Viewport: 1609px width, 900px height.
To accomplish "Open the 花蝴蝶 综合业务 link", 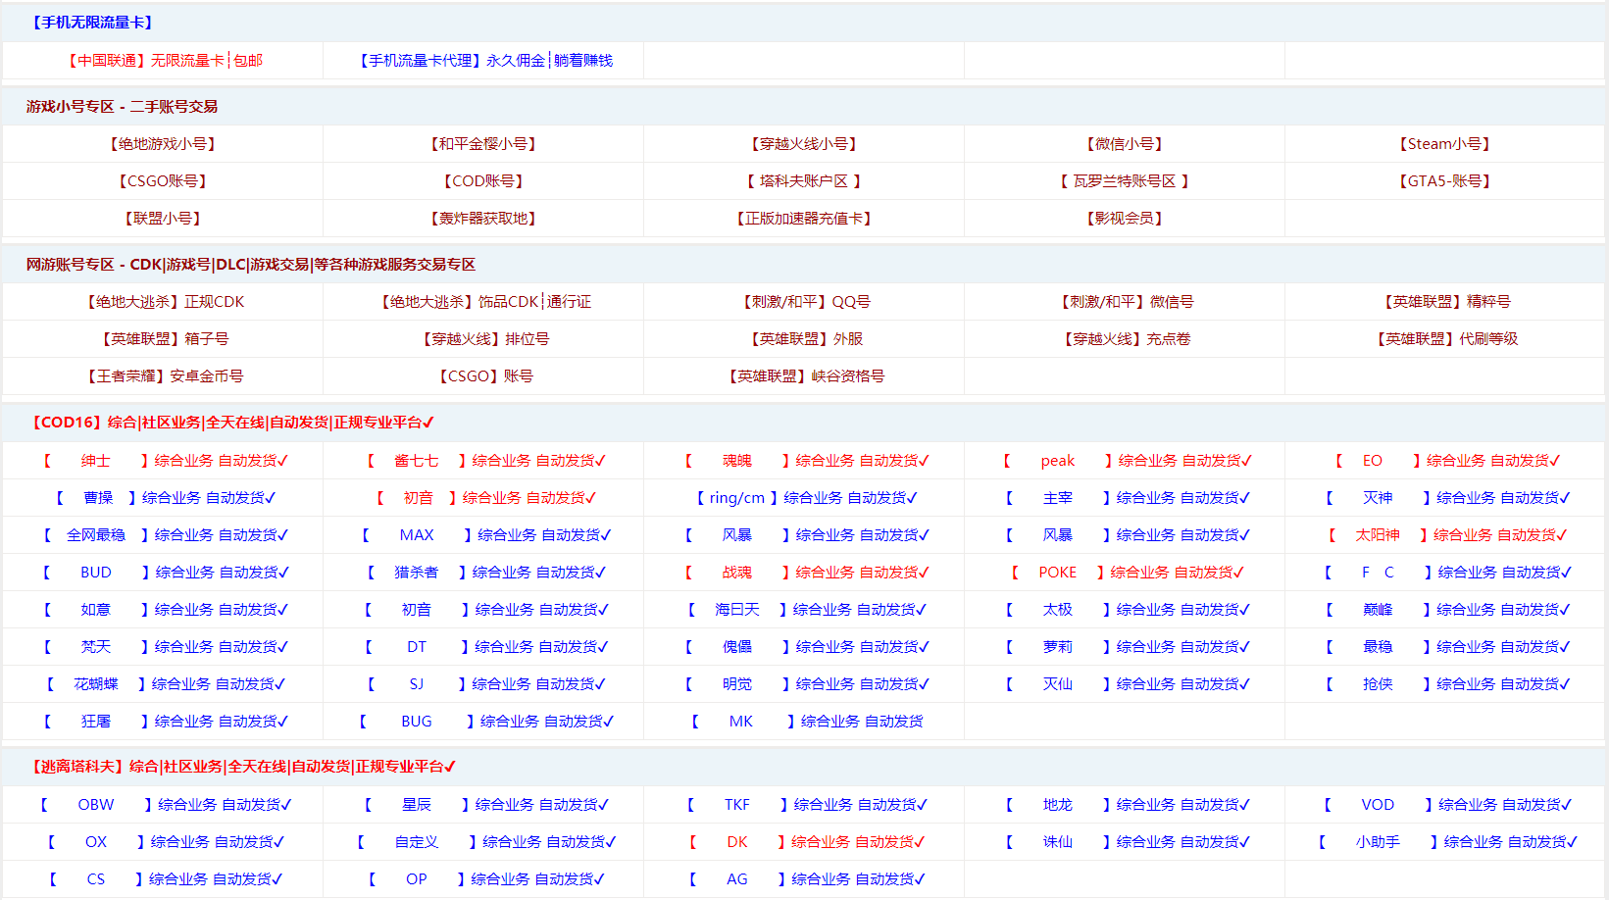I will [164, 683].
